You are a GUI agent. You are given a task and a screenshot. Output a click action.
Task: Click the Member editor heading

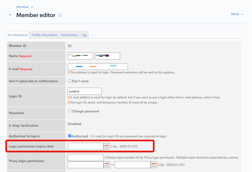pos(36,15)
